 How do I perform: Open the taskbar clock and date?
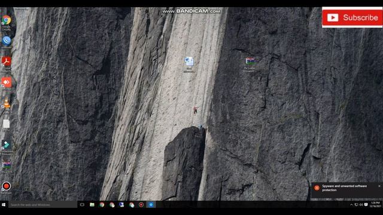coord(375,204)
